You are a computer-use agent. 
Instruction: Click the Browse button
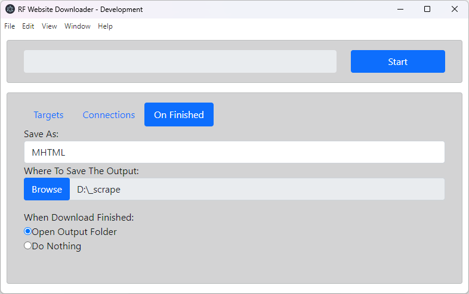pyautogui.click(x=47, y=189)
